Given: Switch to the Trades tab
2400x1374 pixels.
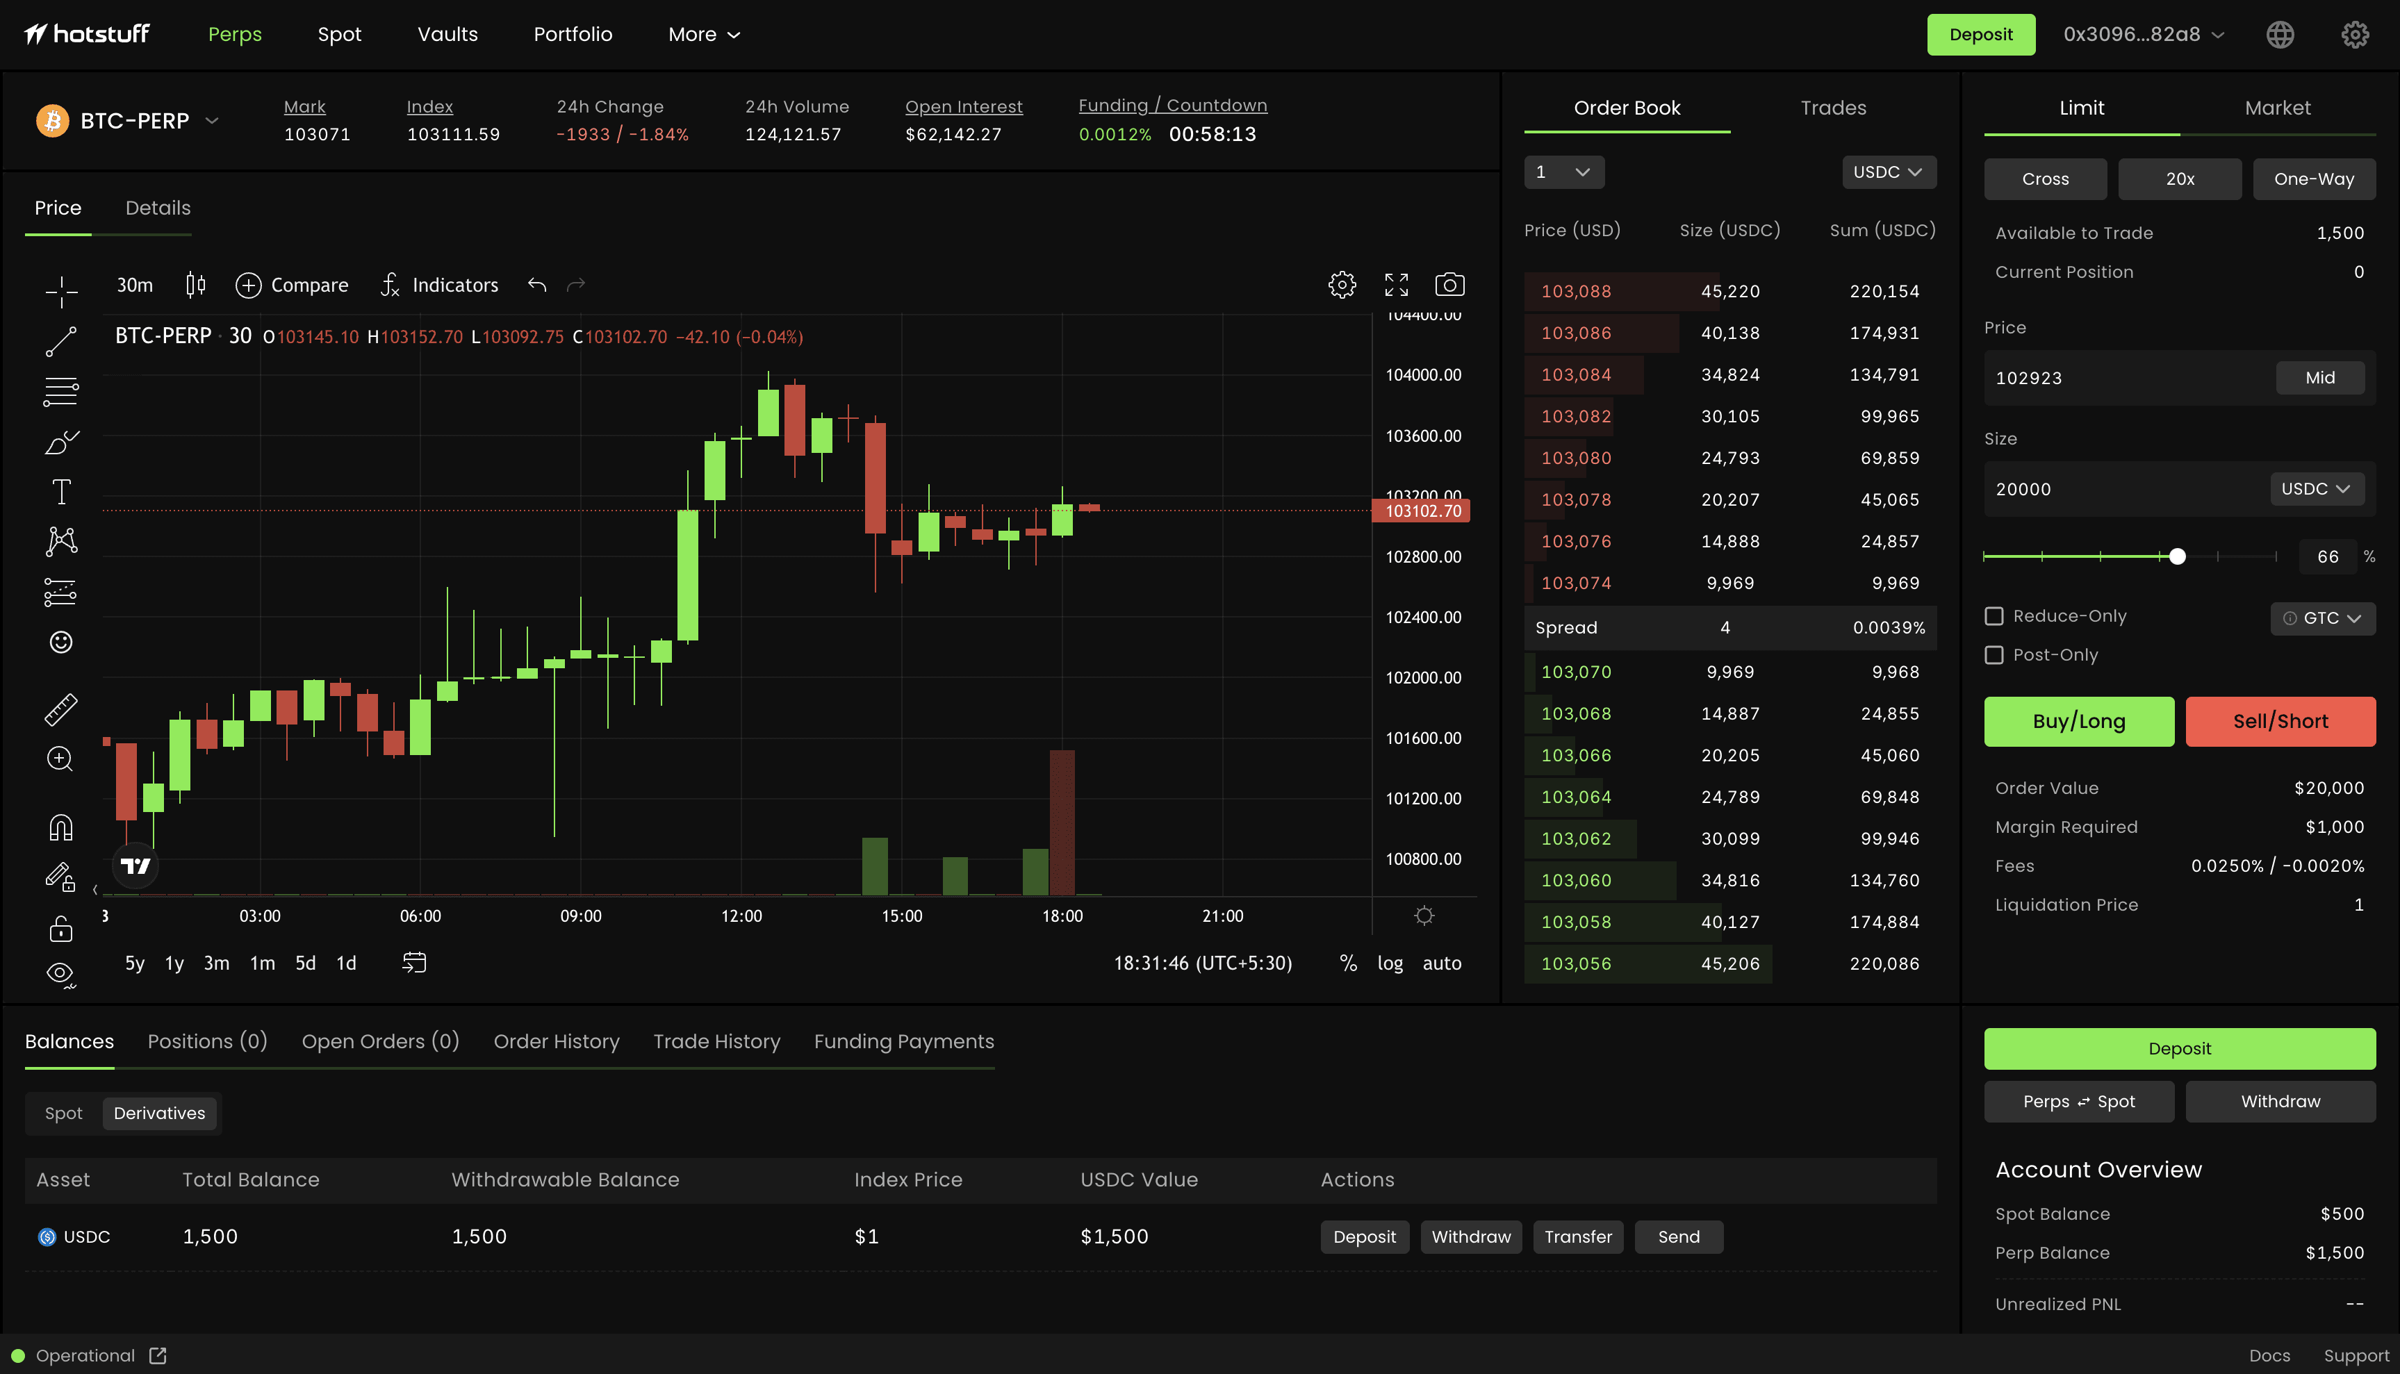Looking at the screenshot, I should click(1832, 108).
